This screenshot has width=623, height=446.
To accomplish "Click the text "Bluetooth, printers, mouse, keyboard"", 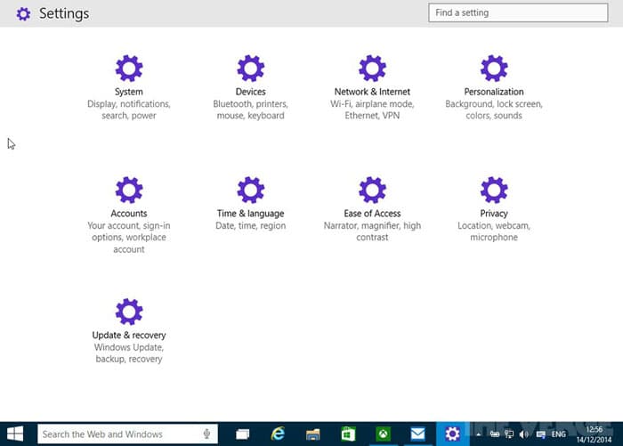I will [250, 109].
